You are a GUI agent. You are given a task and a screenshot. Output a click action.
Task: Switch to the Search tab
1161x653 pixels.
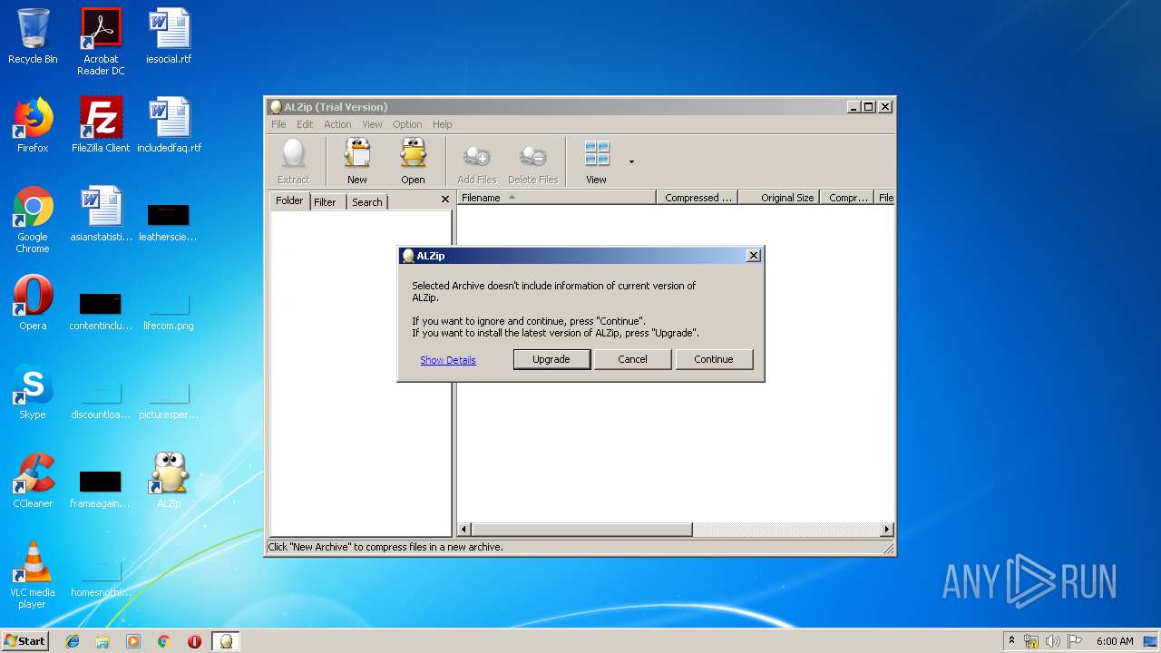pyautogui.click(x=367, y=202)
